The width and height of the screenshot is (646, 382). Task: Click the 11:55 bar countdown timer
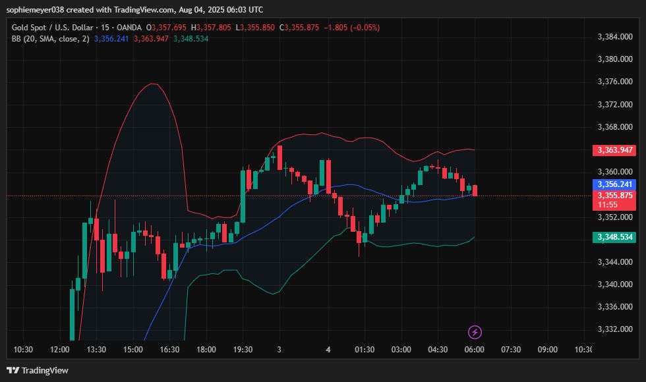[608, 205]
